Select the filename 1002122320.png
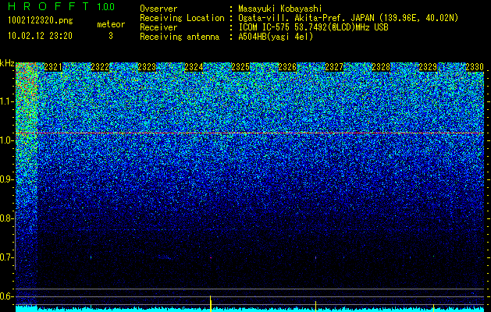491x312 pixels. (40, 20)
